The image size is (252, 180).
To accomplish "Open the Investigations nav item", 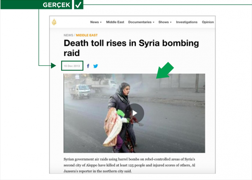I will 186,22.
